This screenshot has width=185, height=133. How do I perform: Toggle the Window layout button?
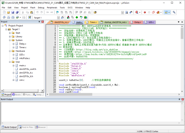pyautogui.click(x=166, y=12)
